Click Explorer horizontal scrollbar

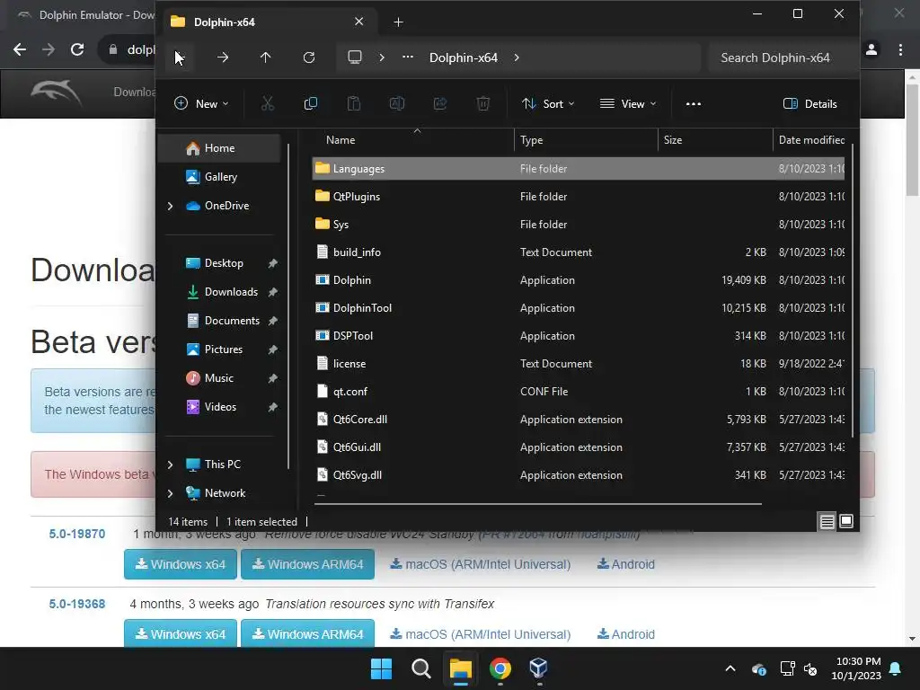(x=537, y=503)
